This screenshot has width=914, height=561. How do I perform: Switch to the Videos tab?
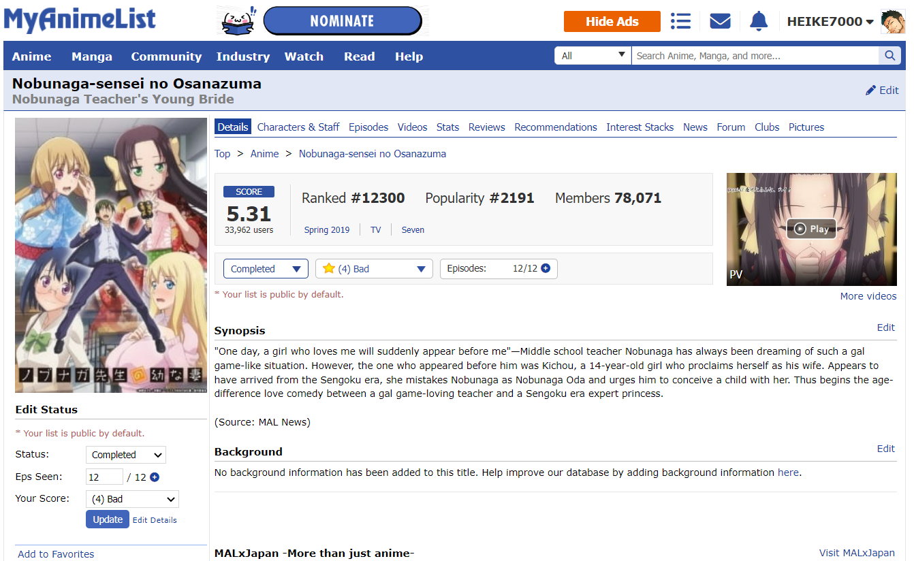[413, 127]
